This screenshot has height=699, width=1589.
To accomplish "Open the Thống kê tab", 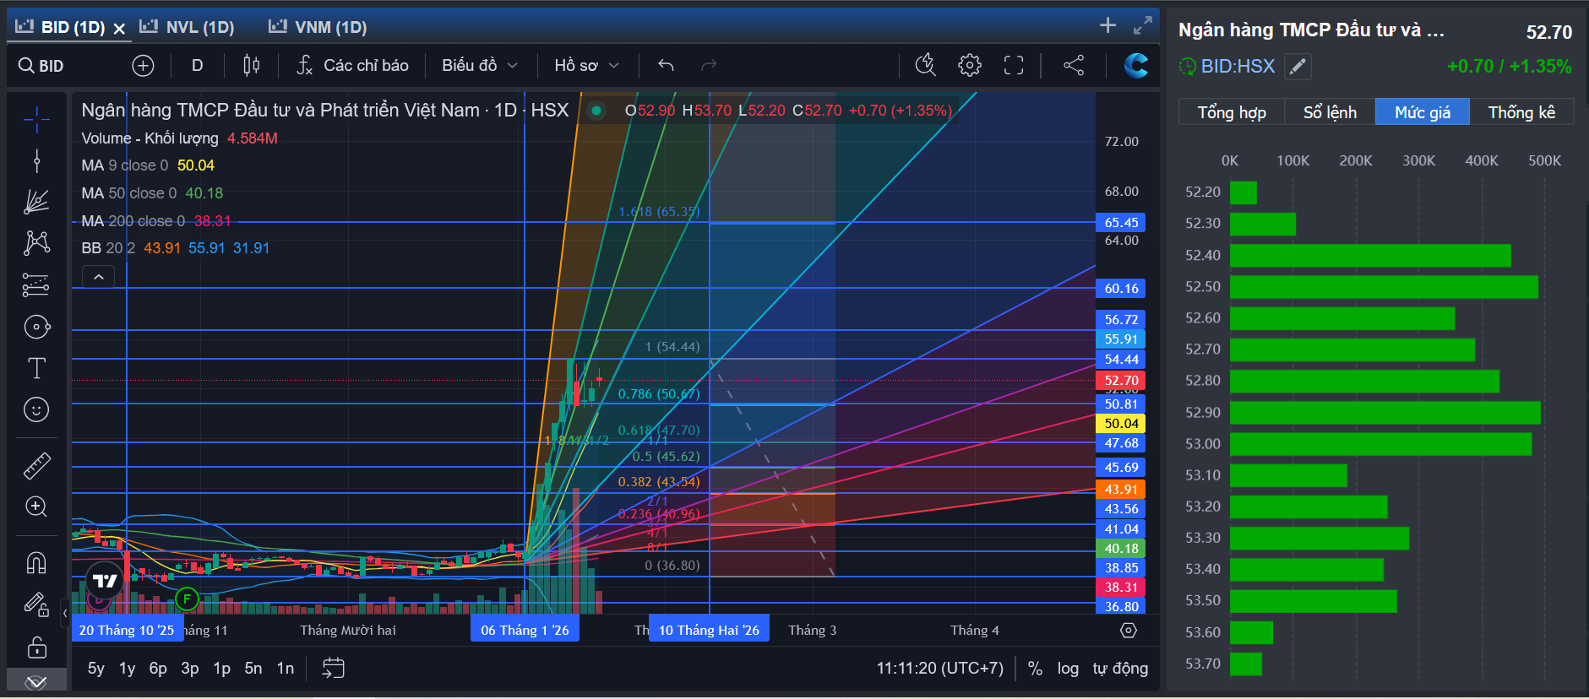I will (1521, 112).
